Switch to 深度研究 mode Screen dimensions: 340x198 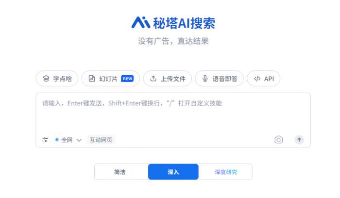pyautogui.click(x=225, y=172)
